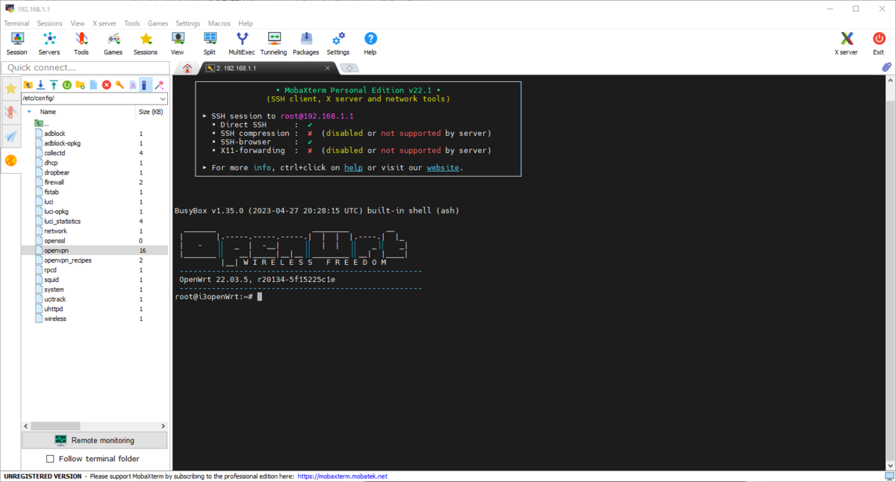The height and width of the screenshot is (482, 896).
Task: Open the Sessions menu
Action: point(50,23)
